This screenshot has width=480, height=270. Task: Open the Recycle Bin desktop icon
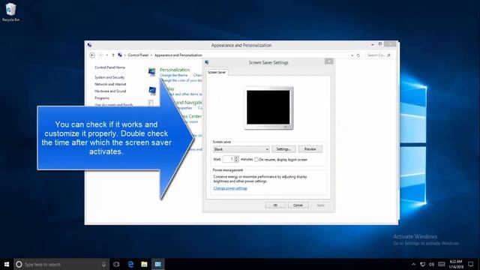pos(10,12)
